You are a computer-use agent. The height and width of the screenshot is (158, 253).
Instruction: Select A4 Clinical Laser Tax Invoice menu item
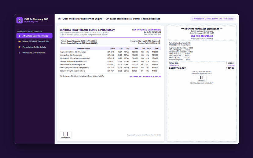(34, 36)
